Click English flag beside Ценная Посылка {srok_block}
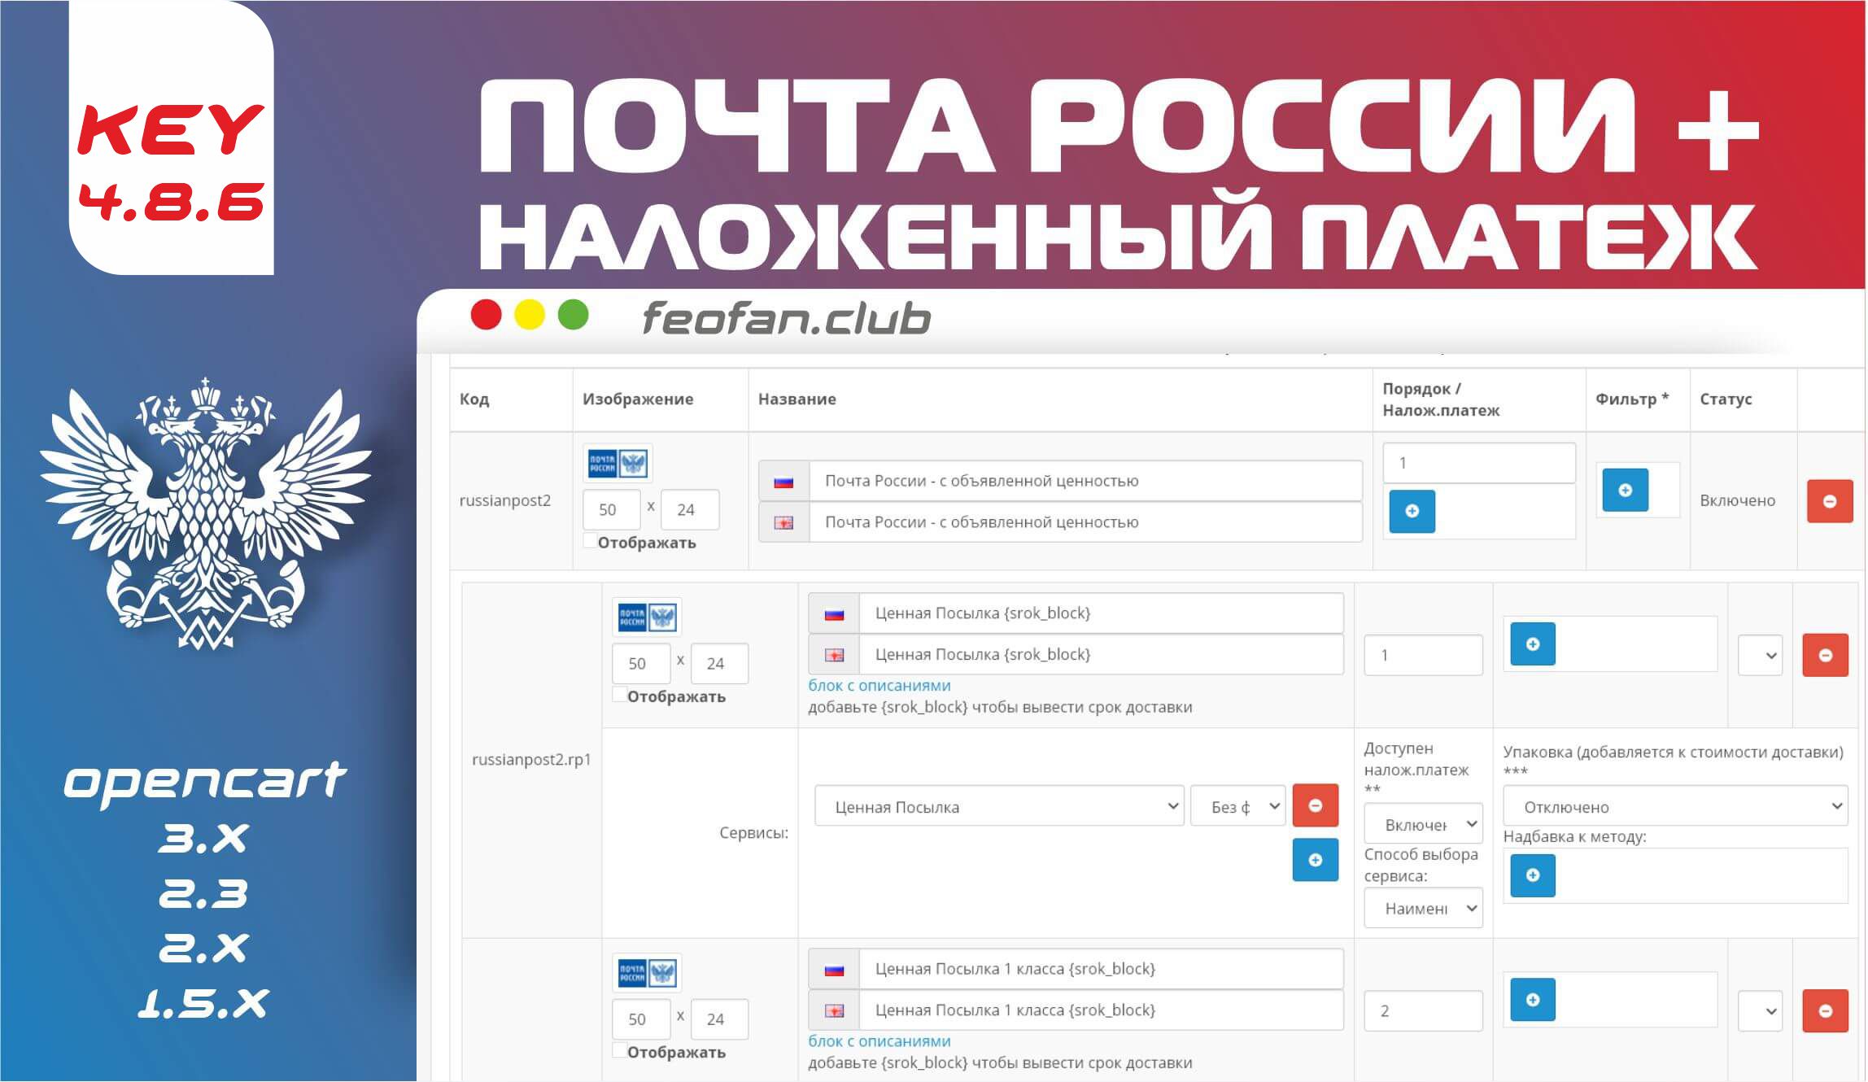 [834, 655]
